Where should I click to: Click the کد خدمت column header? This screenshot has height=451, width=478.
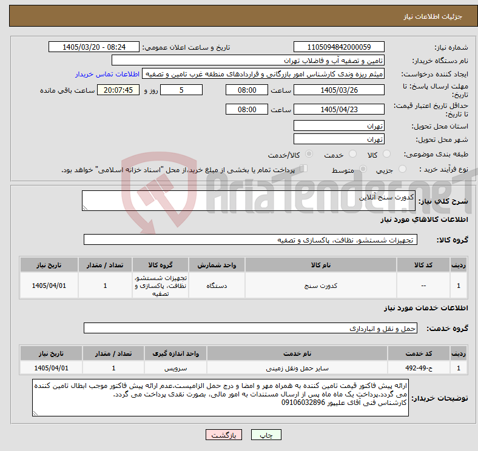click(x=419, y=353)
